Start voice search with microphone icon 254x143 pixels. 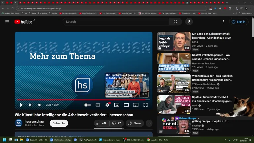pyautogui.click(x=189, y=22)
